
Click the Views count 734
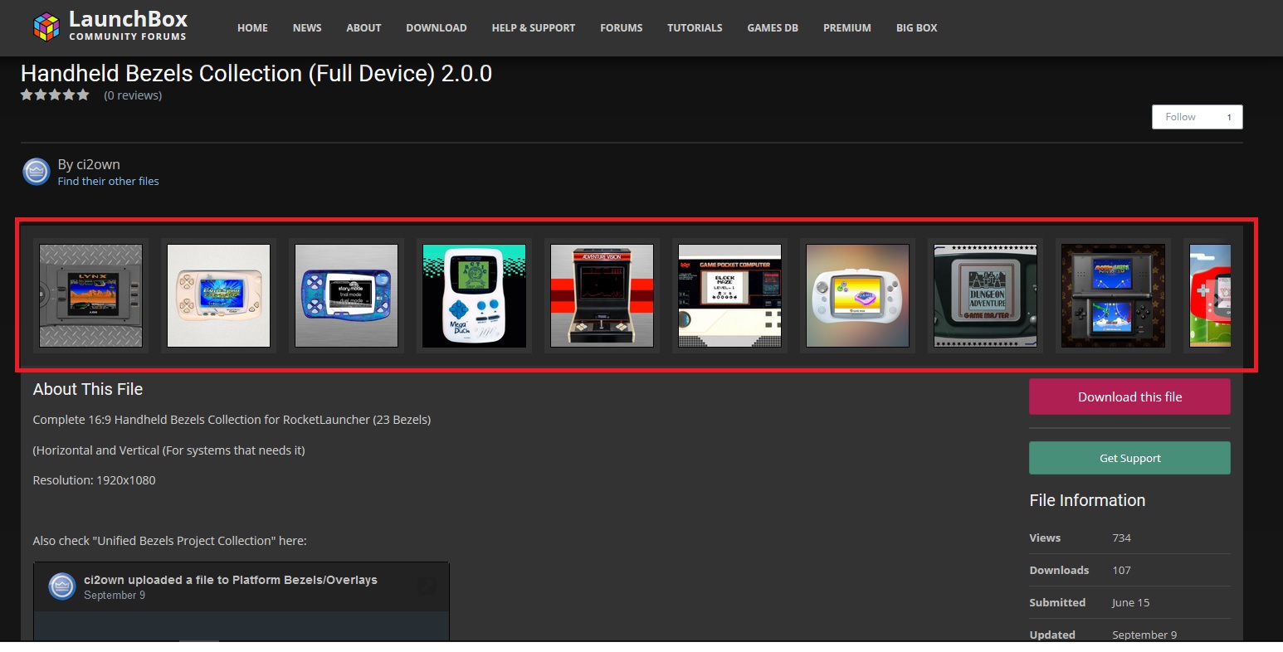click(1121, 538)
